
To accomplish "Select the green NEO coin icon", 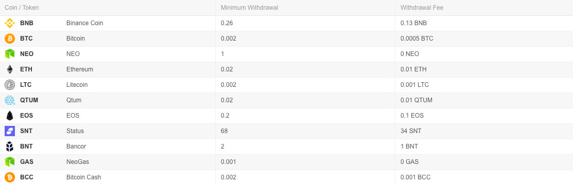I will 9,54.
